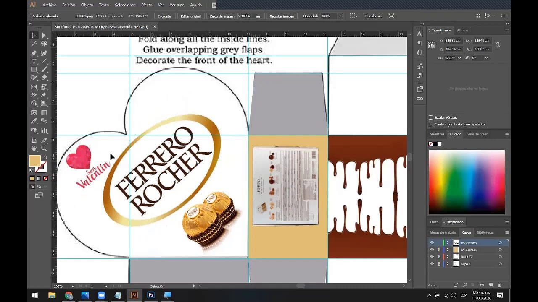Image resolution: width=538 pixels, height=302 pixels.
Task: Select the Gradient tool
Action: click(44, 113)
